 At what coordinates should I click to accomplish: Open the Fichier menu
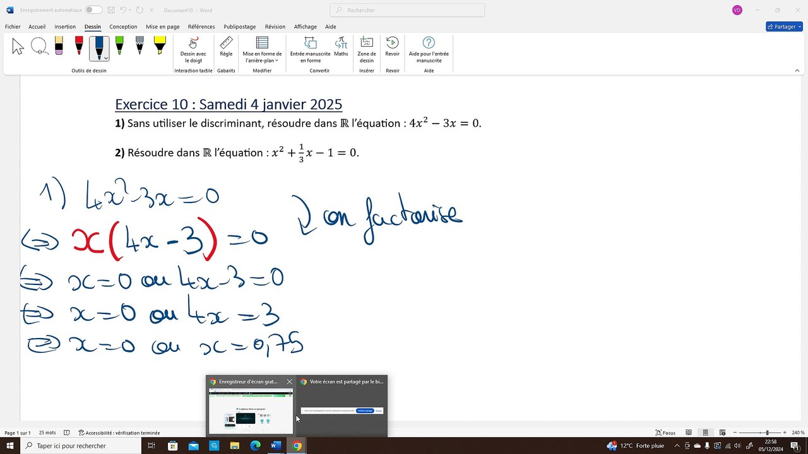(13, 26)
